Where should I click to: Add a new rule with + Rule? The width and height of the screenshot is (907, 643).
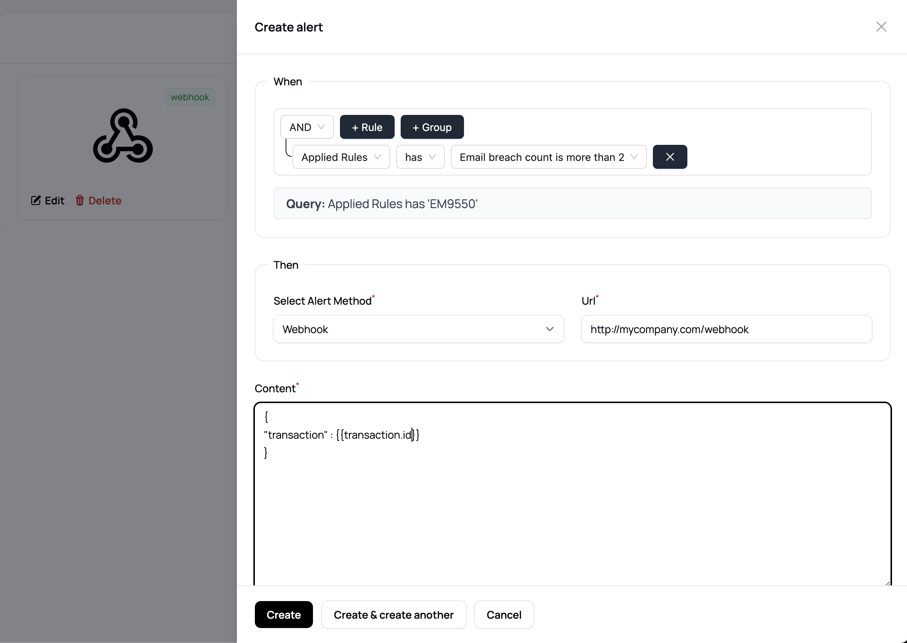coord(367,128)
